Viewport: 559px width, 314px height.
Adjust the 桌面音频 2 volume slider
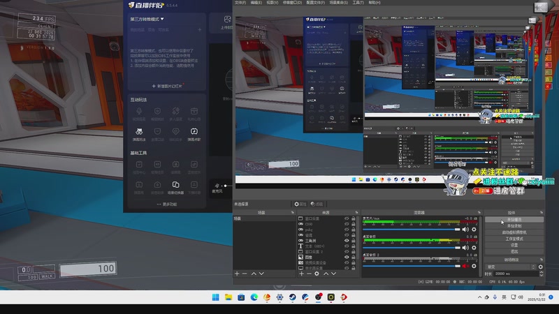click(412, 266)
